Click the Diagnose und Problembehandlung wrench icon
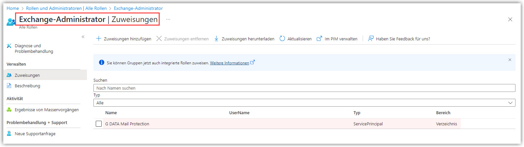Viewport: 524px width, 147px height. tap(9, 46)
